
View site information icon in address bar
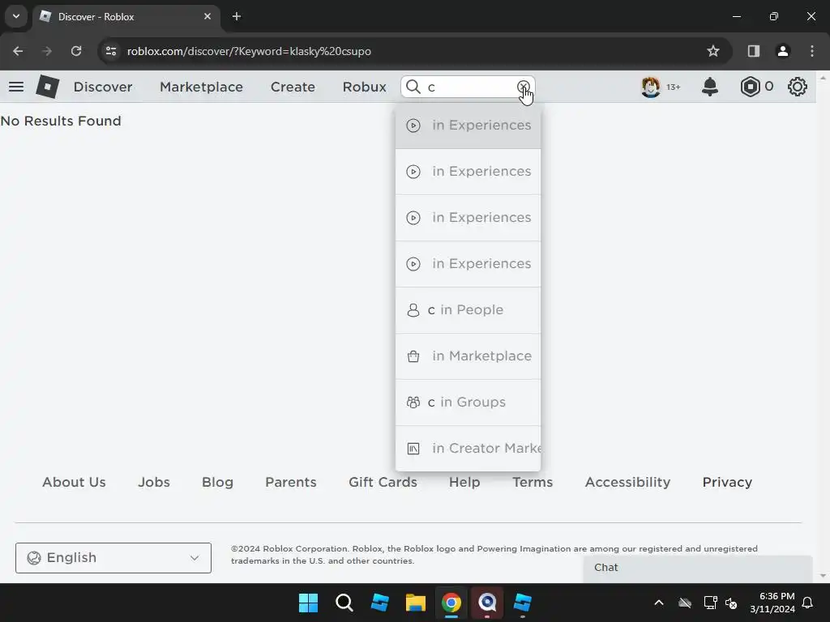110,51
